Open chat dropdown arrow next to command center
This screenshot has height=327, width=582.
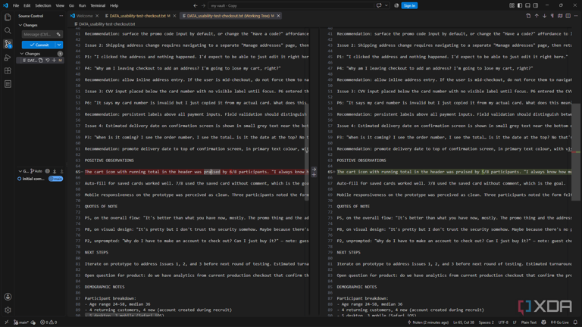tap(386, 5)
